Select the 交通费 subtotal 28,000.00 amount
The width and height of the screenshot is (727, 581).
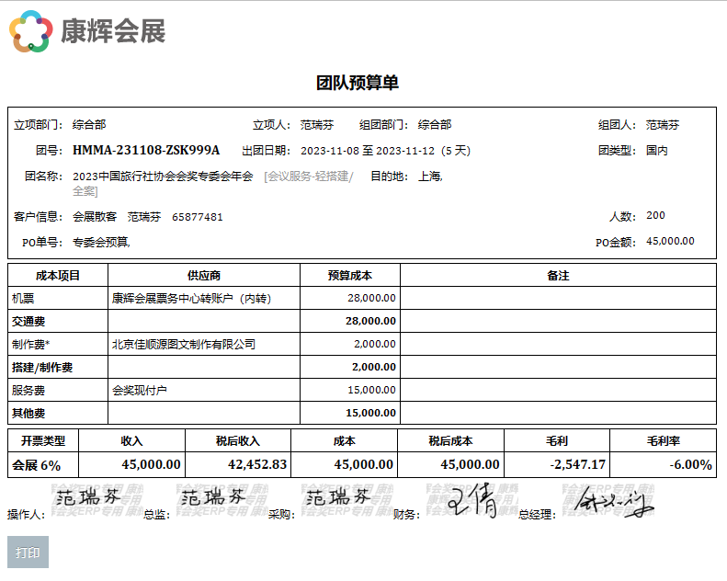[370, 321]
